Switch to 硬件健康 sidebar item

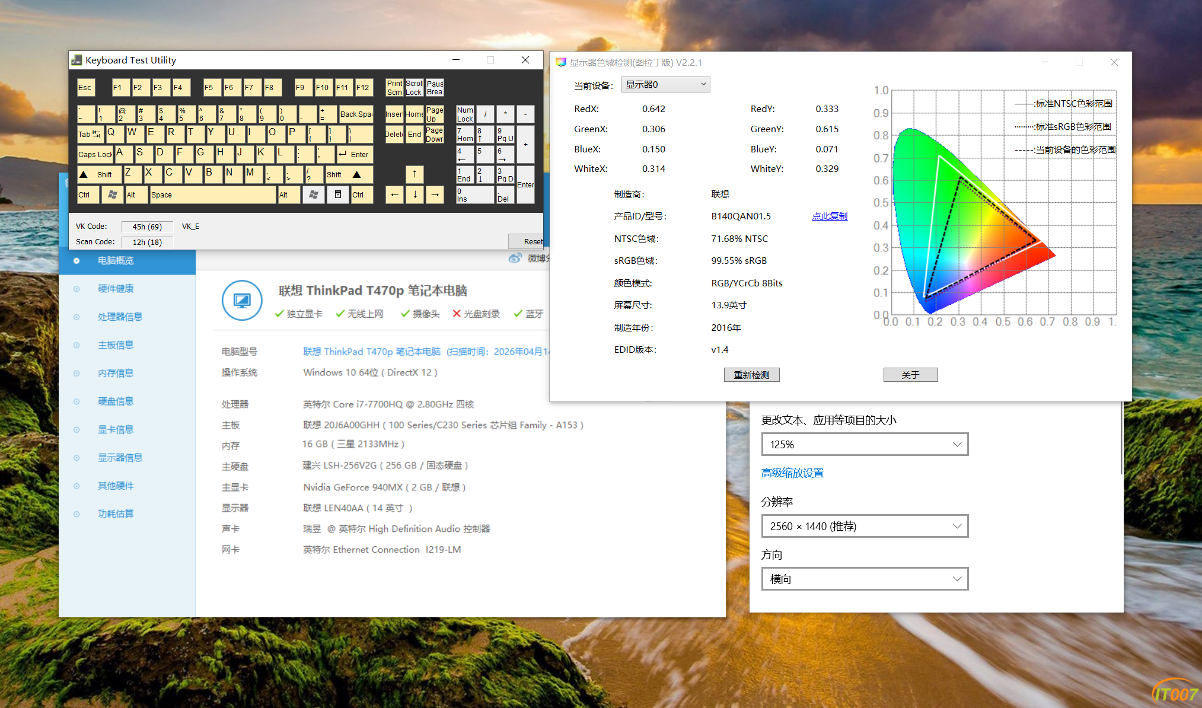click(x=116, y=289)
